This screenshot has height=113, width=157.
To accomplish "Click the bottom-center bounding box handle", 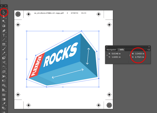I will tap(63, 87).
